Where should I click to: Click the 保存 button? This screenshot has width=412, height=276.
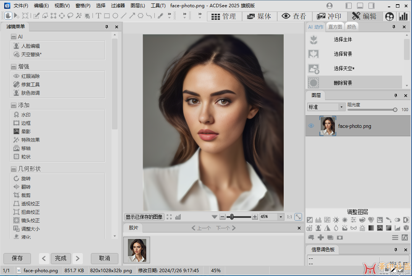click(17, 258)
